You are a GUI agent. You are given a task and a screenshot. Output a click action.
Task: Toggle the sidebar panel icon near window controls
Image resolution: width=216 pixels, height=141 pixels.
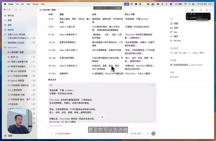pos(16,10)
